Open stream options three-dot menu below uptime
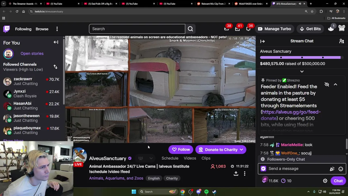This screenshot has width=348, height=196. 245,174
